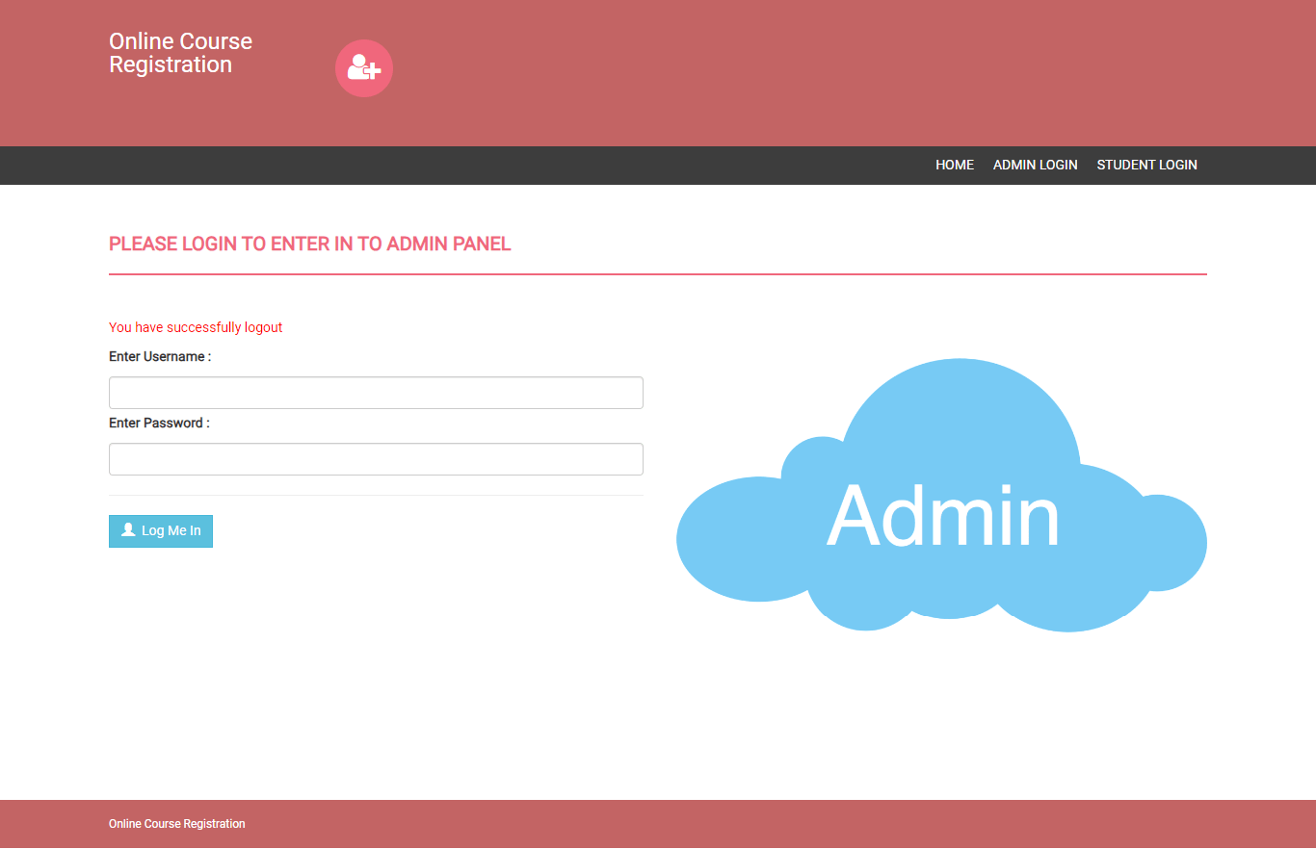The width and height of the screenshot is (1316, 849).
Task: Click the white 'Admin' text in the cloud
Action: click(942, 517)
